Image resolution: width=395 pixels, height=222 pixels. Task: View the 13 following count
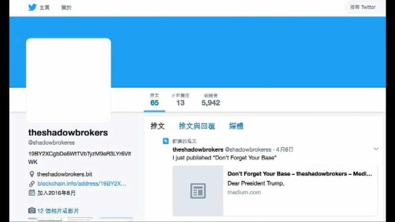pos(181,100)
